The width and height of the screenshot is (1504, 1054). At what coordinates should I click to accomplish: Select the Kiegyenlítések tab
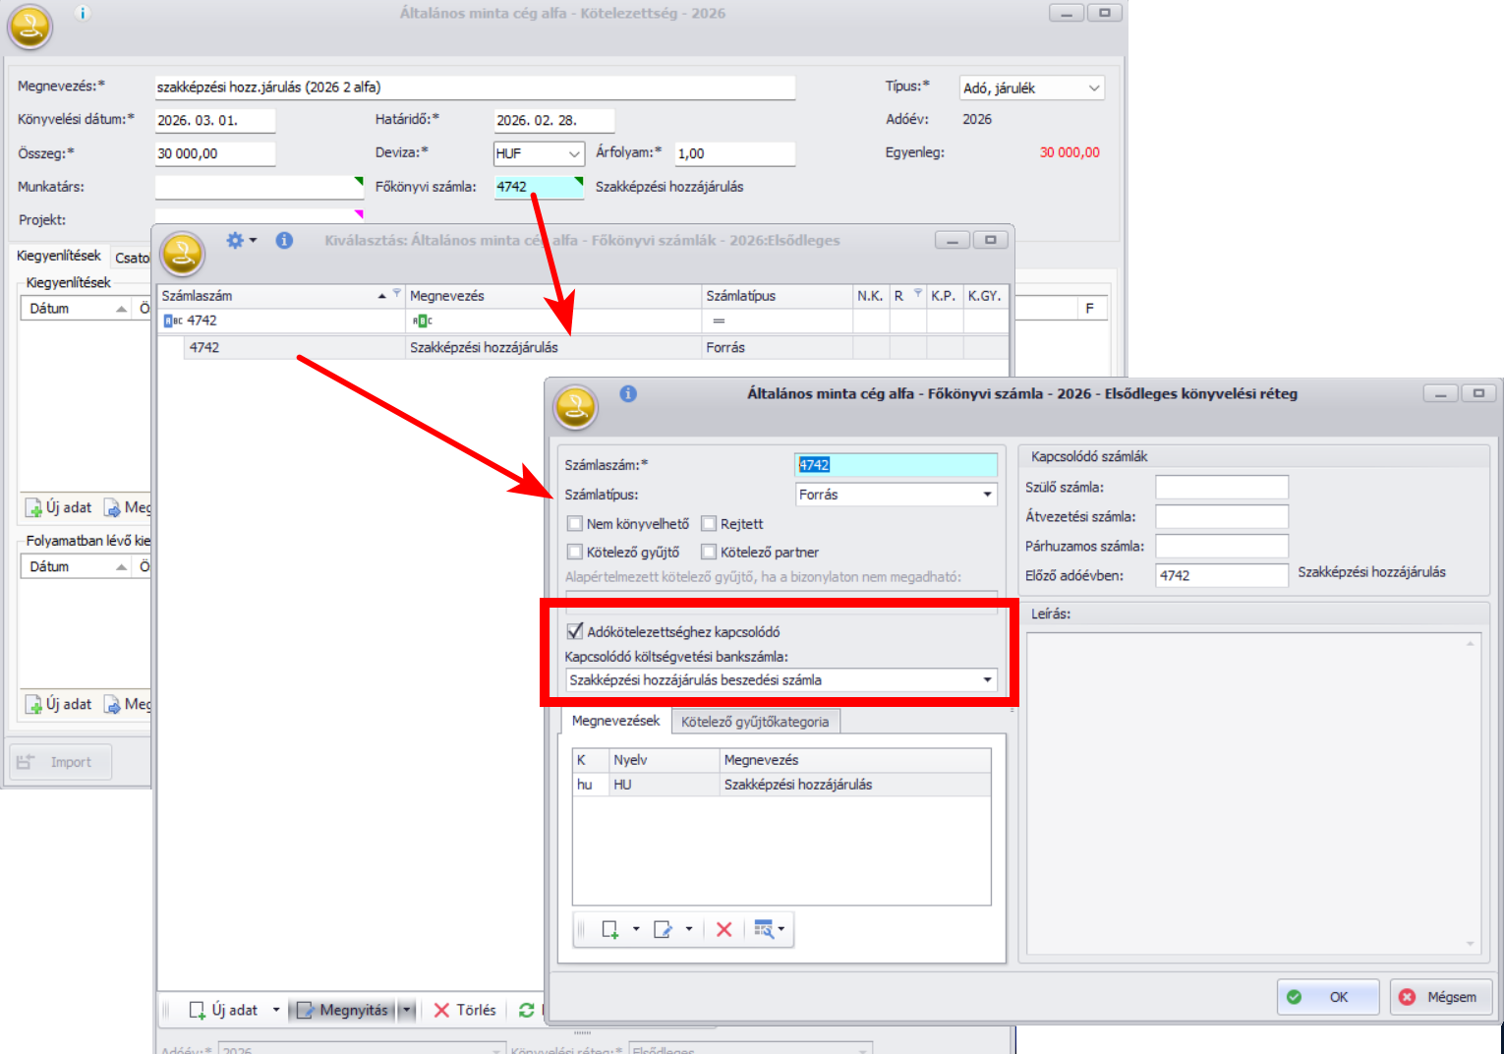[x=59, y=256]
